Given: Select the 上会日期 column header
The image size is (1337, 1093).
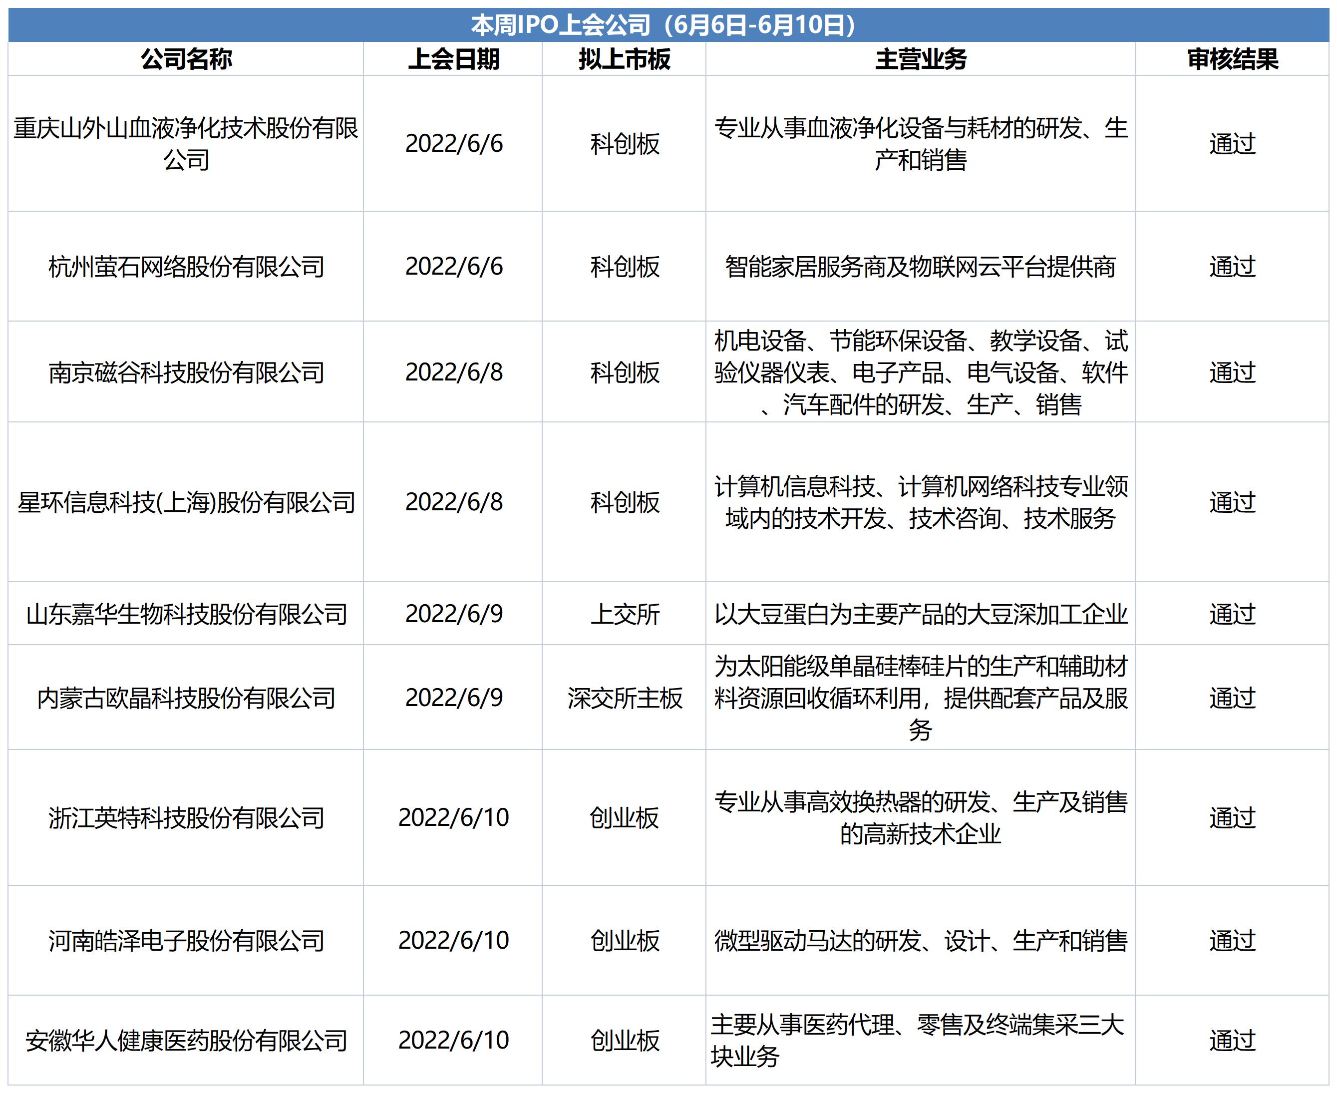Looking at the screenshot, I should click(x=453, y=59).
